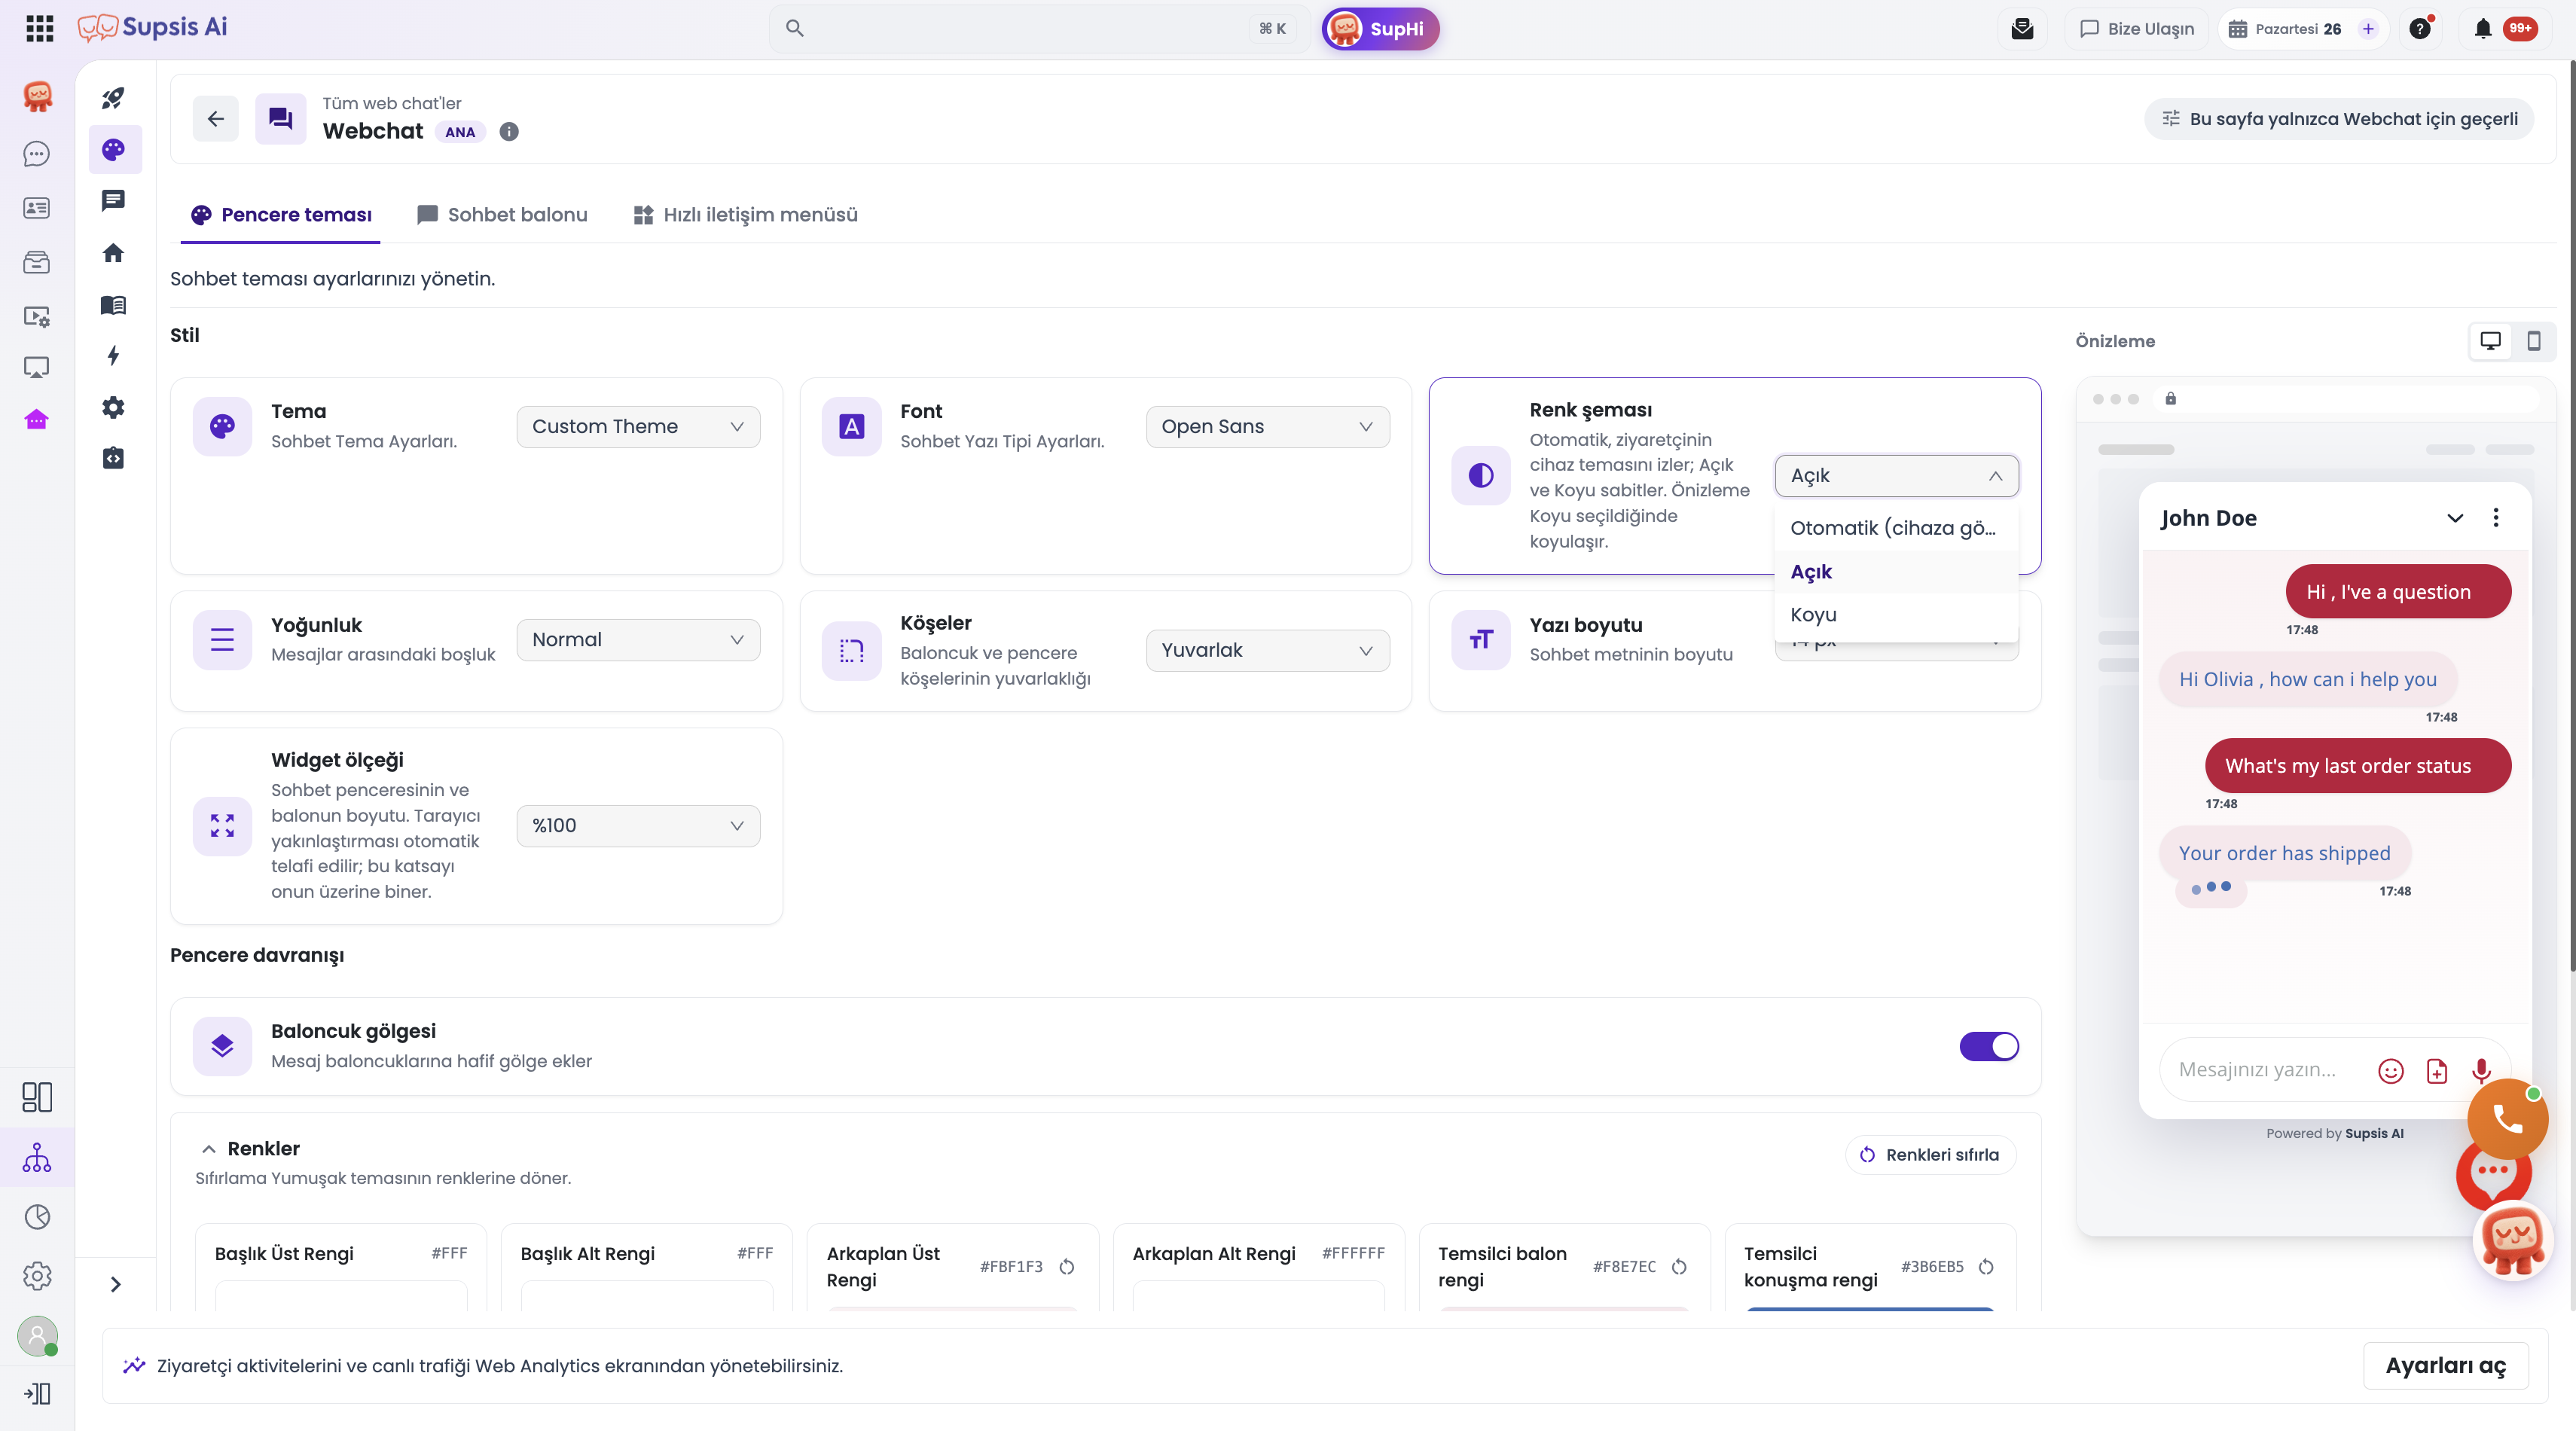Collapse the Renkler section chevron
Screen dimensions: 2576x1431
(x=208, y=1149)
